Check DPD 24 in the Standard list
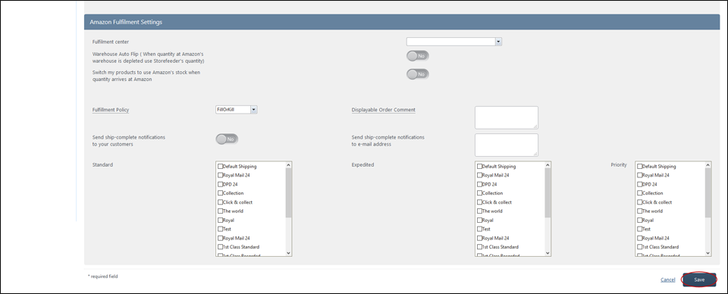The image size is (728, 294). tap(220, 184)
